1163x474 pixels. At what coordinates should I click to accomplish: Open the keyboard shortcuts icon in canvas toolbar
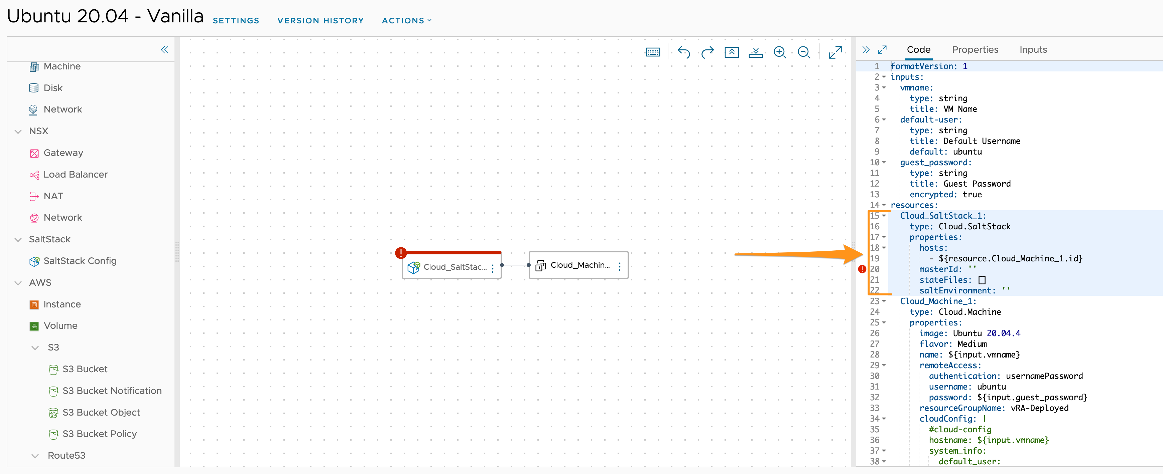[x=652, y=52]
